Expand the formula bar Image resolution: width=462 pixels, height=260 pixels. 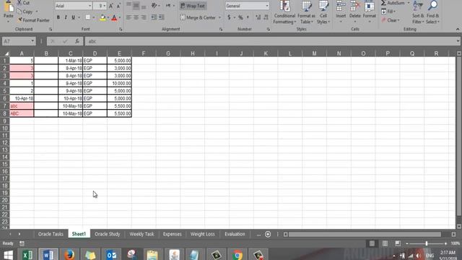[458, 41]
